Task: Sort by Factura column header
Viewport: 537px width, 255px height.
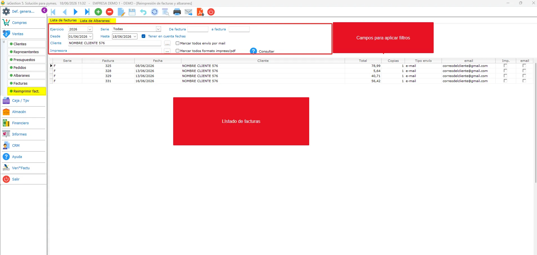Action: (108, 60)
